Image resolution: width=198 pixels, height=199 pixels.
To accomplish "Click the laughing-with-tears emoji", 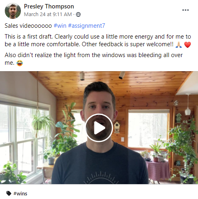I will 20,63.
